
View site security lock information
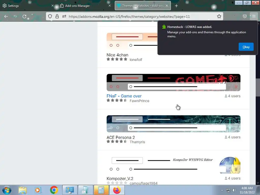57,16
